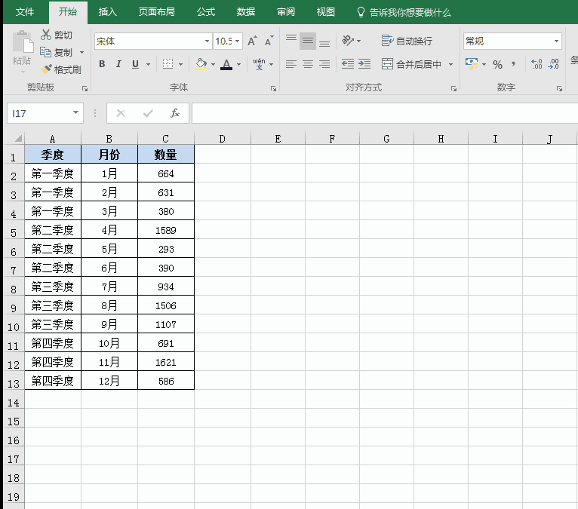Toggle Wrap Text (自动换行)
Image resolution: width=578 pixels, height=509 pixels.
tap(407, 41)
